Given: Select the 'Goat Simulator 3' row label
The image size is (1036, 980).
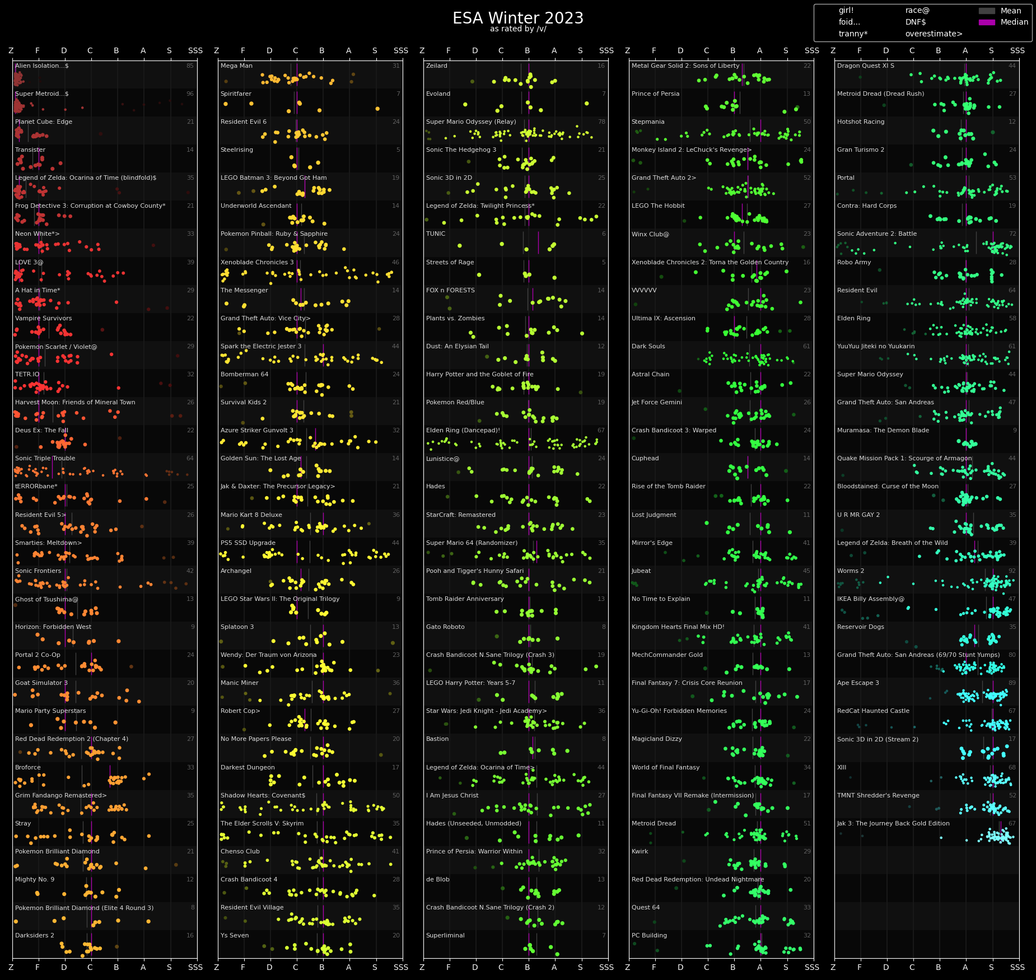Looking at the screenshot, I should 41,683.
